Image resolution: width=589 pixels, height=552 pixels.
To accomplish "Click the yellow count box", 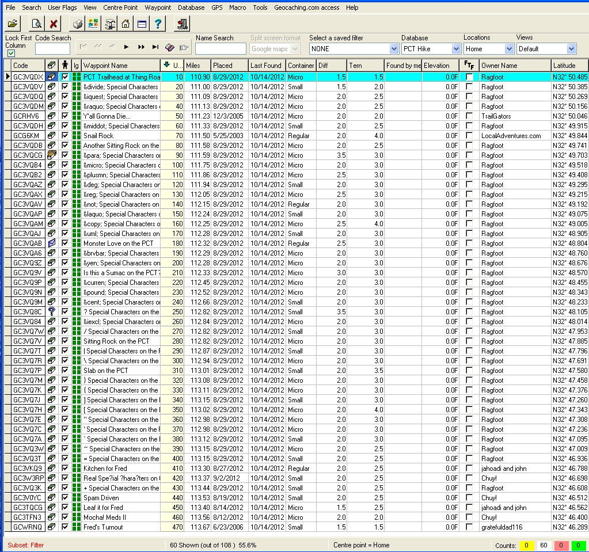I will 527,545.
